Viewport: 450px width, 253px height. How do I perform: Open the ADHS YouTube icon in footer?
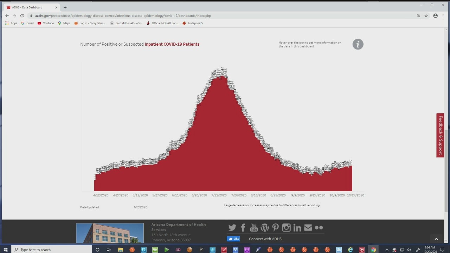point(254,228)
